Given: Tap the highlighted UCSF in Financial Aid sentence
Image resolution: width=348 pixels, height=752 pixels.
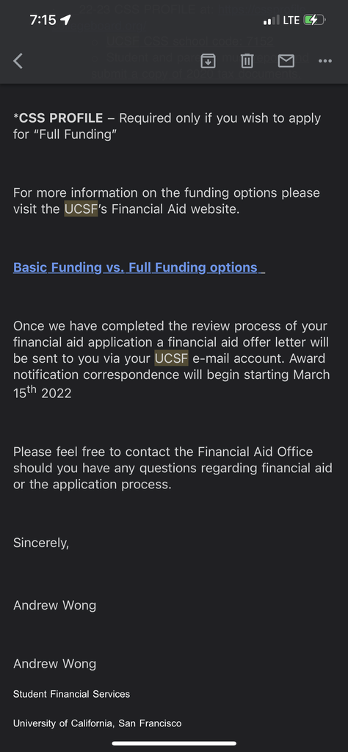Looking at the screenshot, I should pyautogui.click(x=81, y=209).
